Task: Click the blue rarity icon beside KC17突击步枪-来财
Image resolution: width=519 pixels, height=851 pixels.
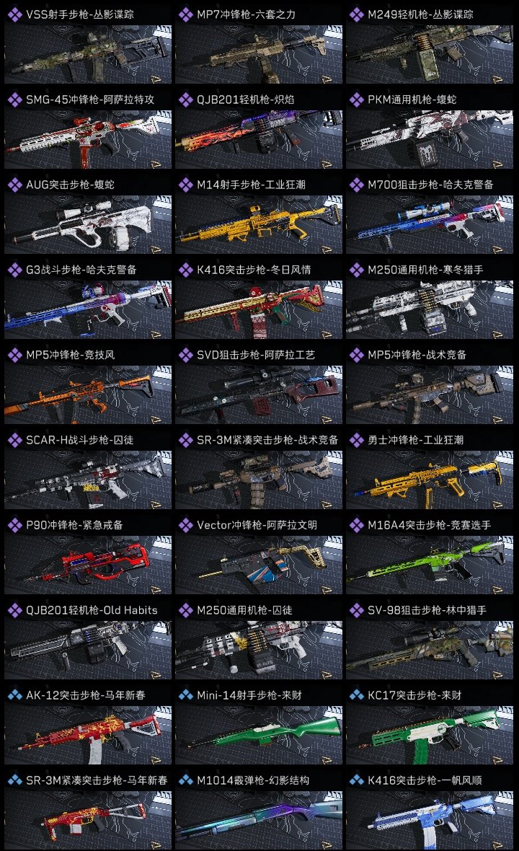Action: click(356, 695)
